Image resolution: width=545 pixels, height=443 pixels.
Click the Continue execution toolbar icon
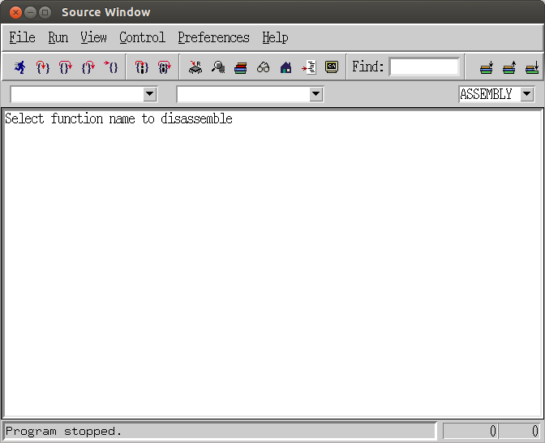coord(111,67)
